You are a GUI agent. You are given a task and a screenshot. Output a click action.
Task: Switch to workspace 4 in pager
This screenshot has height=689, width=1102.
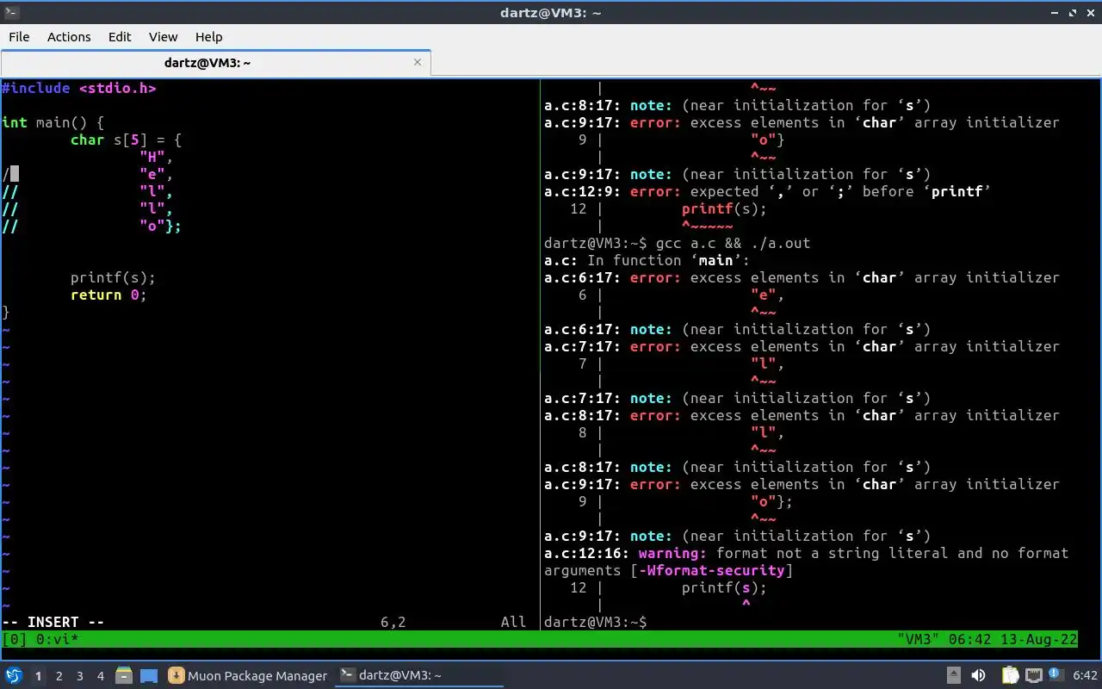coord(100,676)
